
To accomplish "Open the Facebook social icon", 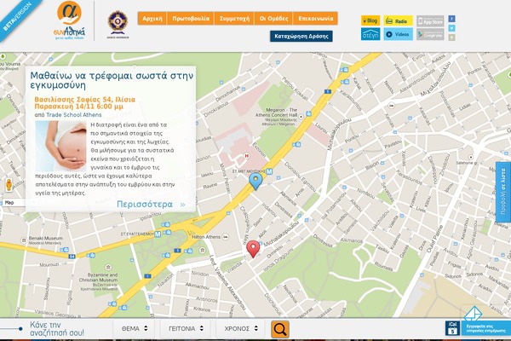I will tap(451, 19).
